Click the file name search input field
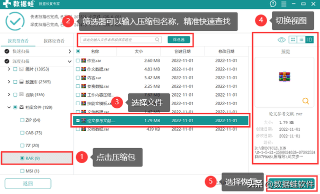Viewport: 320px width, 194px height. (x=121, y=39)
